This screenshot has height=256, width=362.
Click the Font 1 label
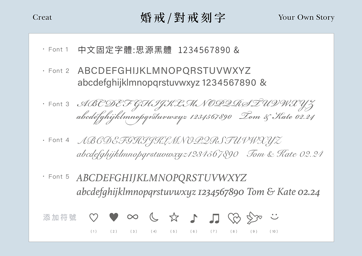tap(59, 49)
